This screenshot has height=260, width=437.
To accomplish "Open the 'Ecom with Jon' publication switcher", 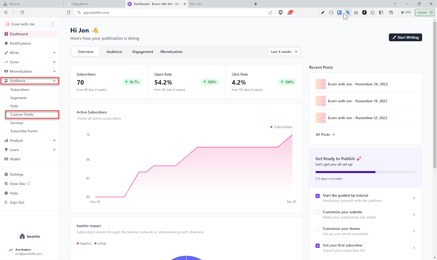I will pos(30,24).
